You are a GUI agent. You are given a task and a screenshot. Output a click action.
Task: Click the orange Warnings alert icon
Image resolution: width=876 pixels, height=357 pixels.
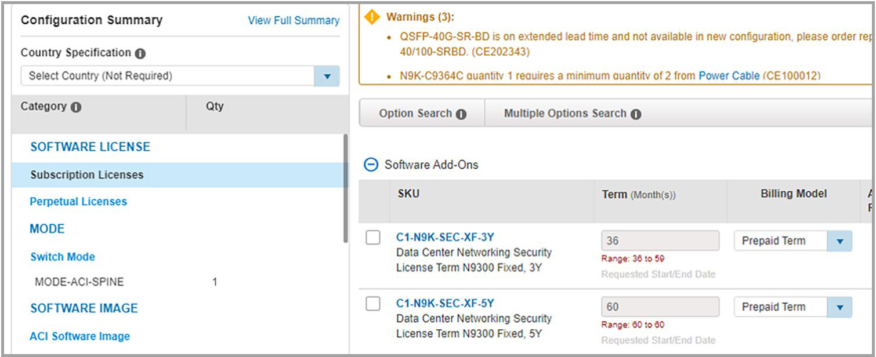372,17
